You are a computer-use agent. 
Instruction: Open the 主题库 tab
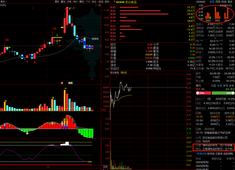click(219, 154)
